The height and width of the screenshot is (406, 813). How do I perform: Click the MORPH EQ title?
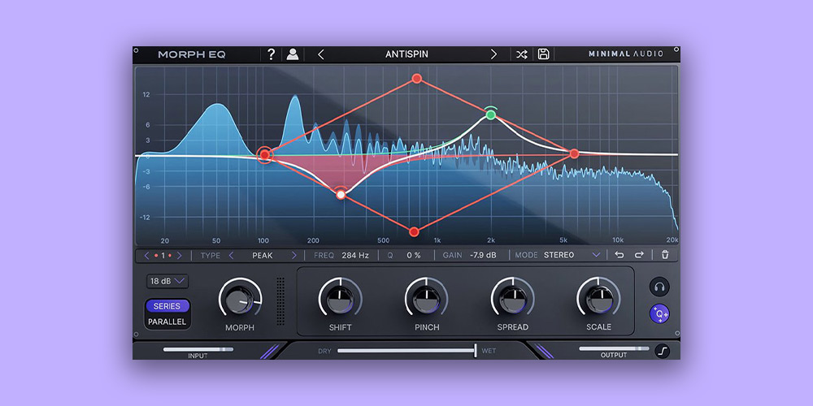pyautogui.click(x=191, y=54)
